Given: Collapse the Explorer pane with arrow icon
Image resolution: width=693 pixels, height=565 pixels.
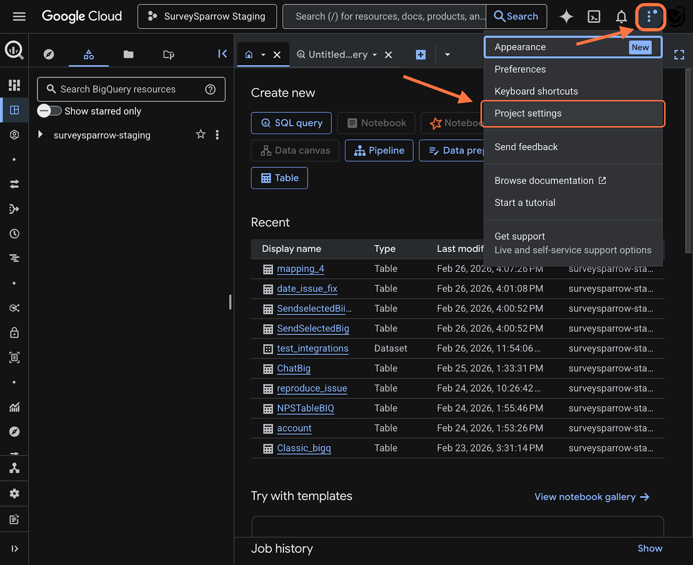Looking at the screenshot, I should (222, 54).
